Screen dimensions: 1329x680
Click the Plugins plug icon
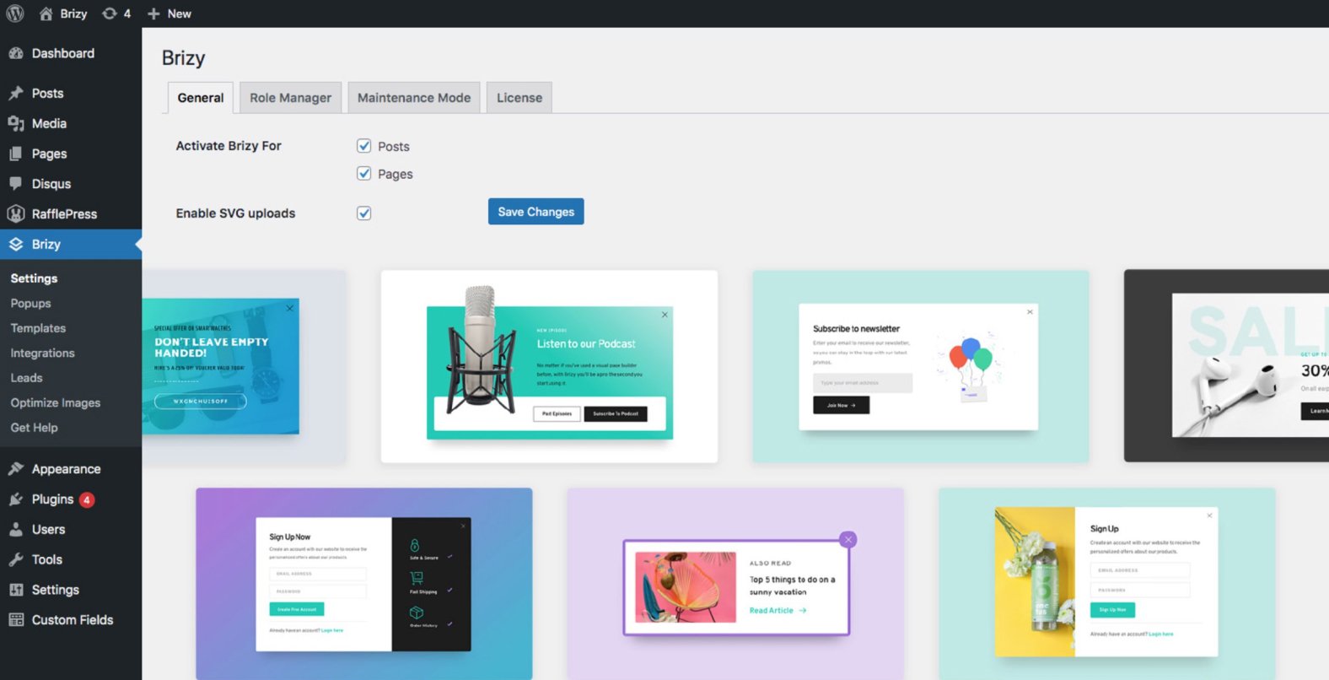pyautogui.click(x=16, y=499)
